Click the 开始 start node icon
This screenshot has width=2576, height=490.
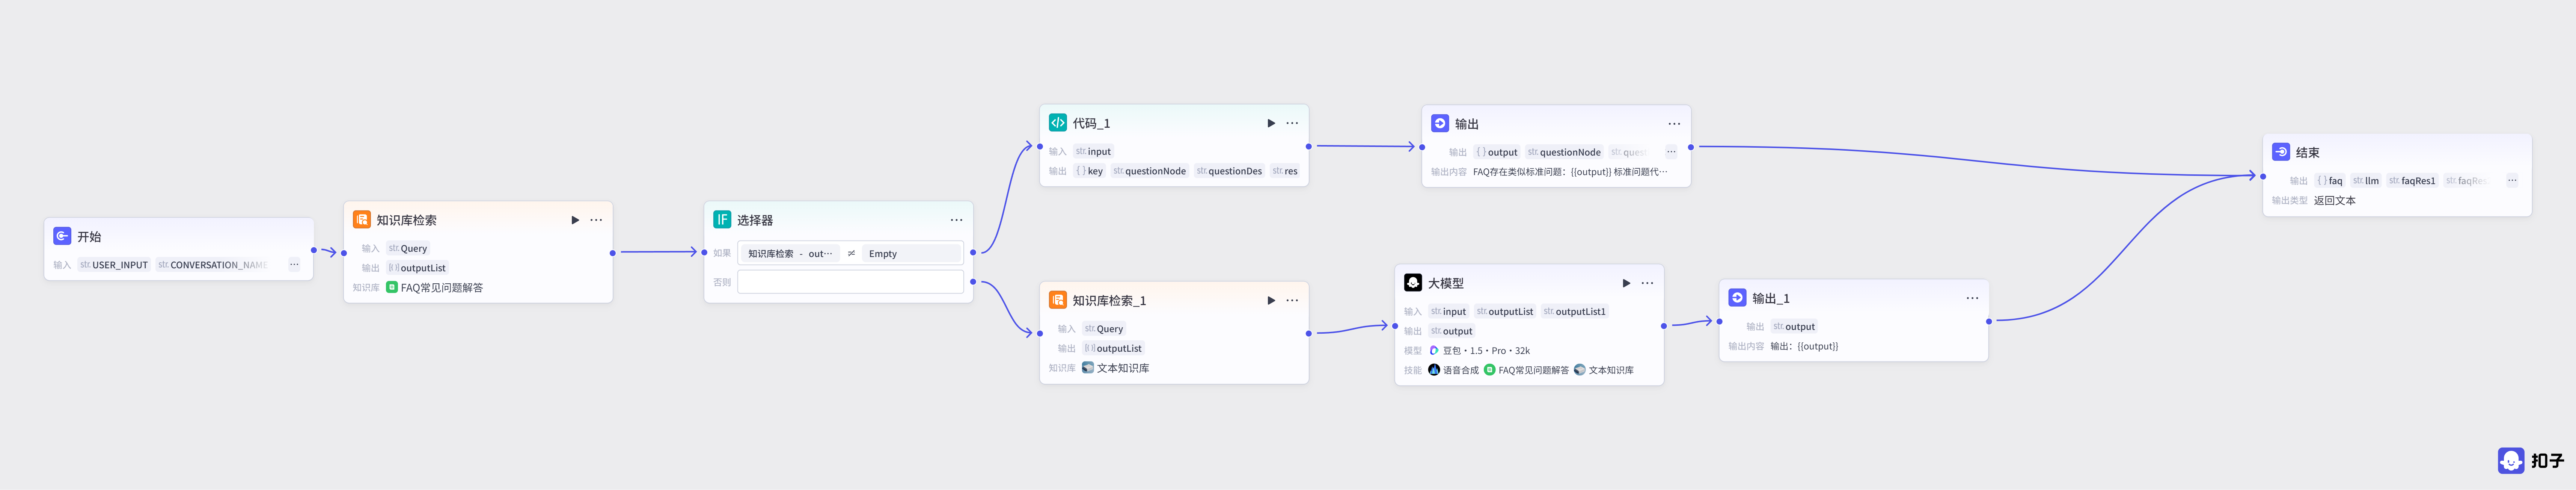(x=62, y=236)
